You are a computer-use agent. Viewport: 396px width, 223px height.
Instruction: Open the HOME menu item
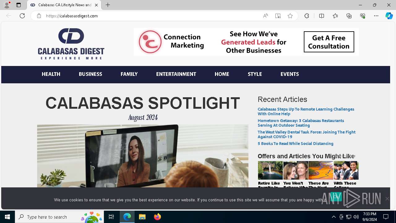click(222, 74)
